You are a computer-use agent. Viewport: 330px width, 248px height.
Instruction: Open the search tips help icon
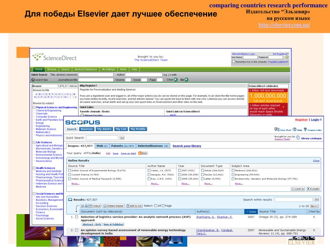(x=33, y=80)
